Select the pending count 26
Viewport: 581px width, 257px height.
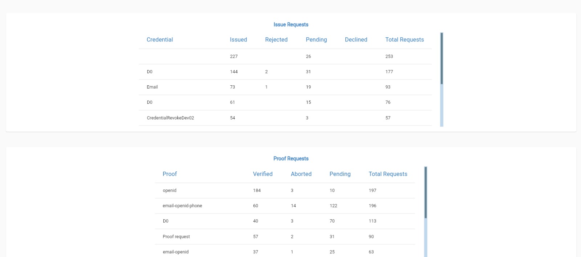tap(308, 56)
